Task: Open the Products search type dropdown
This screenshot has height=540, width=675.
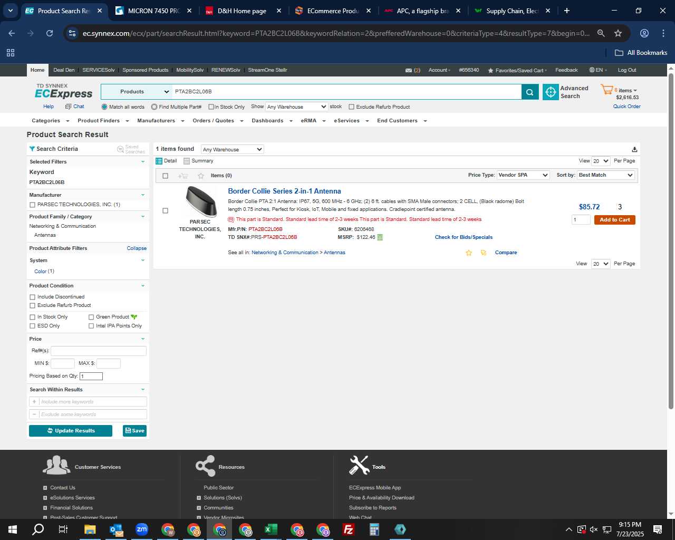Action: [x=137, y=92]
